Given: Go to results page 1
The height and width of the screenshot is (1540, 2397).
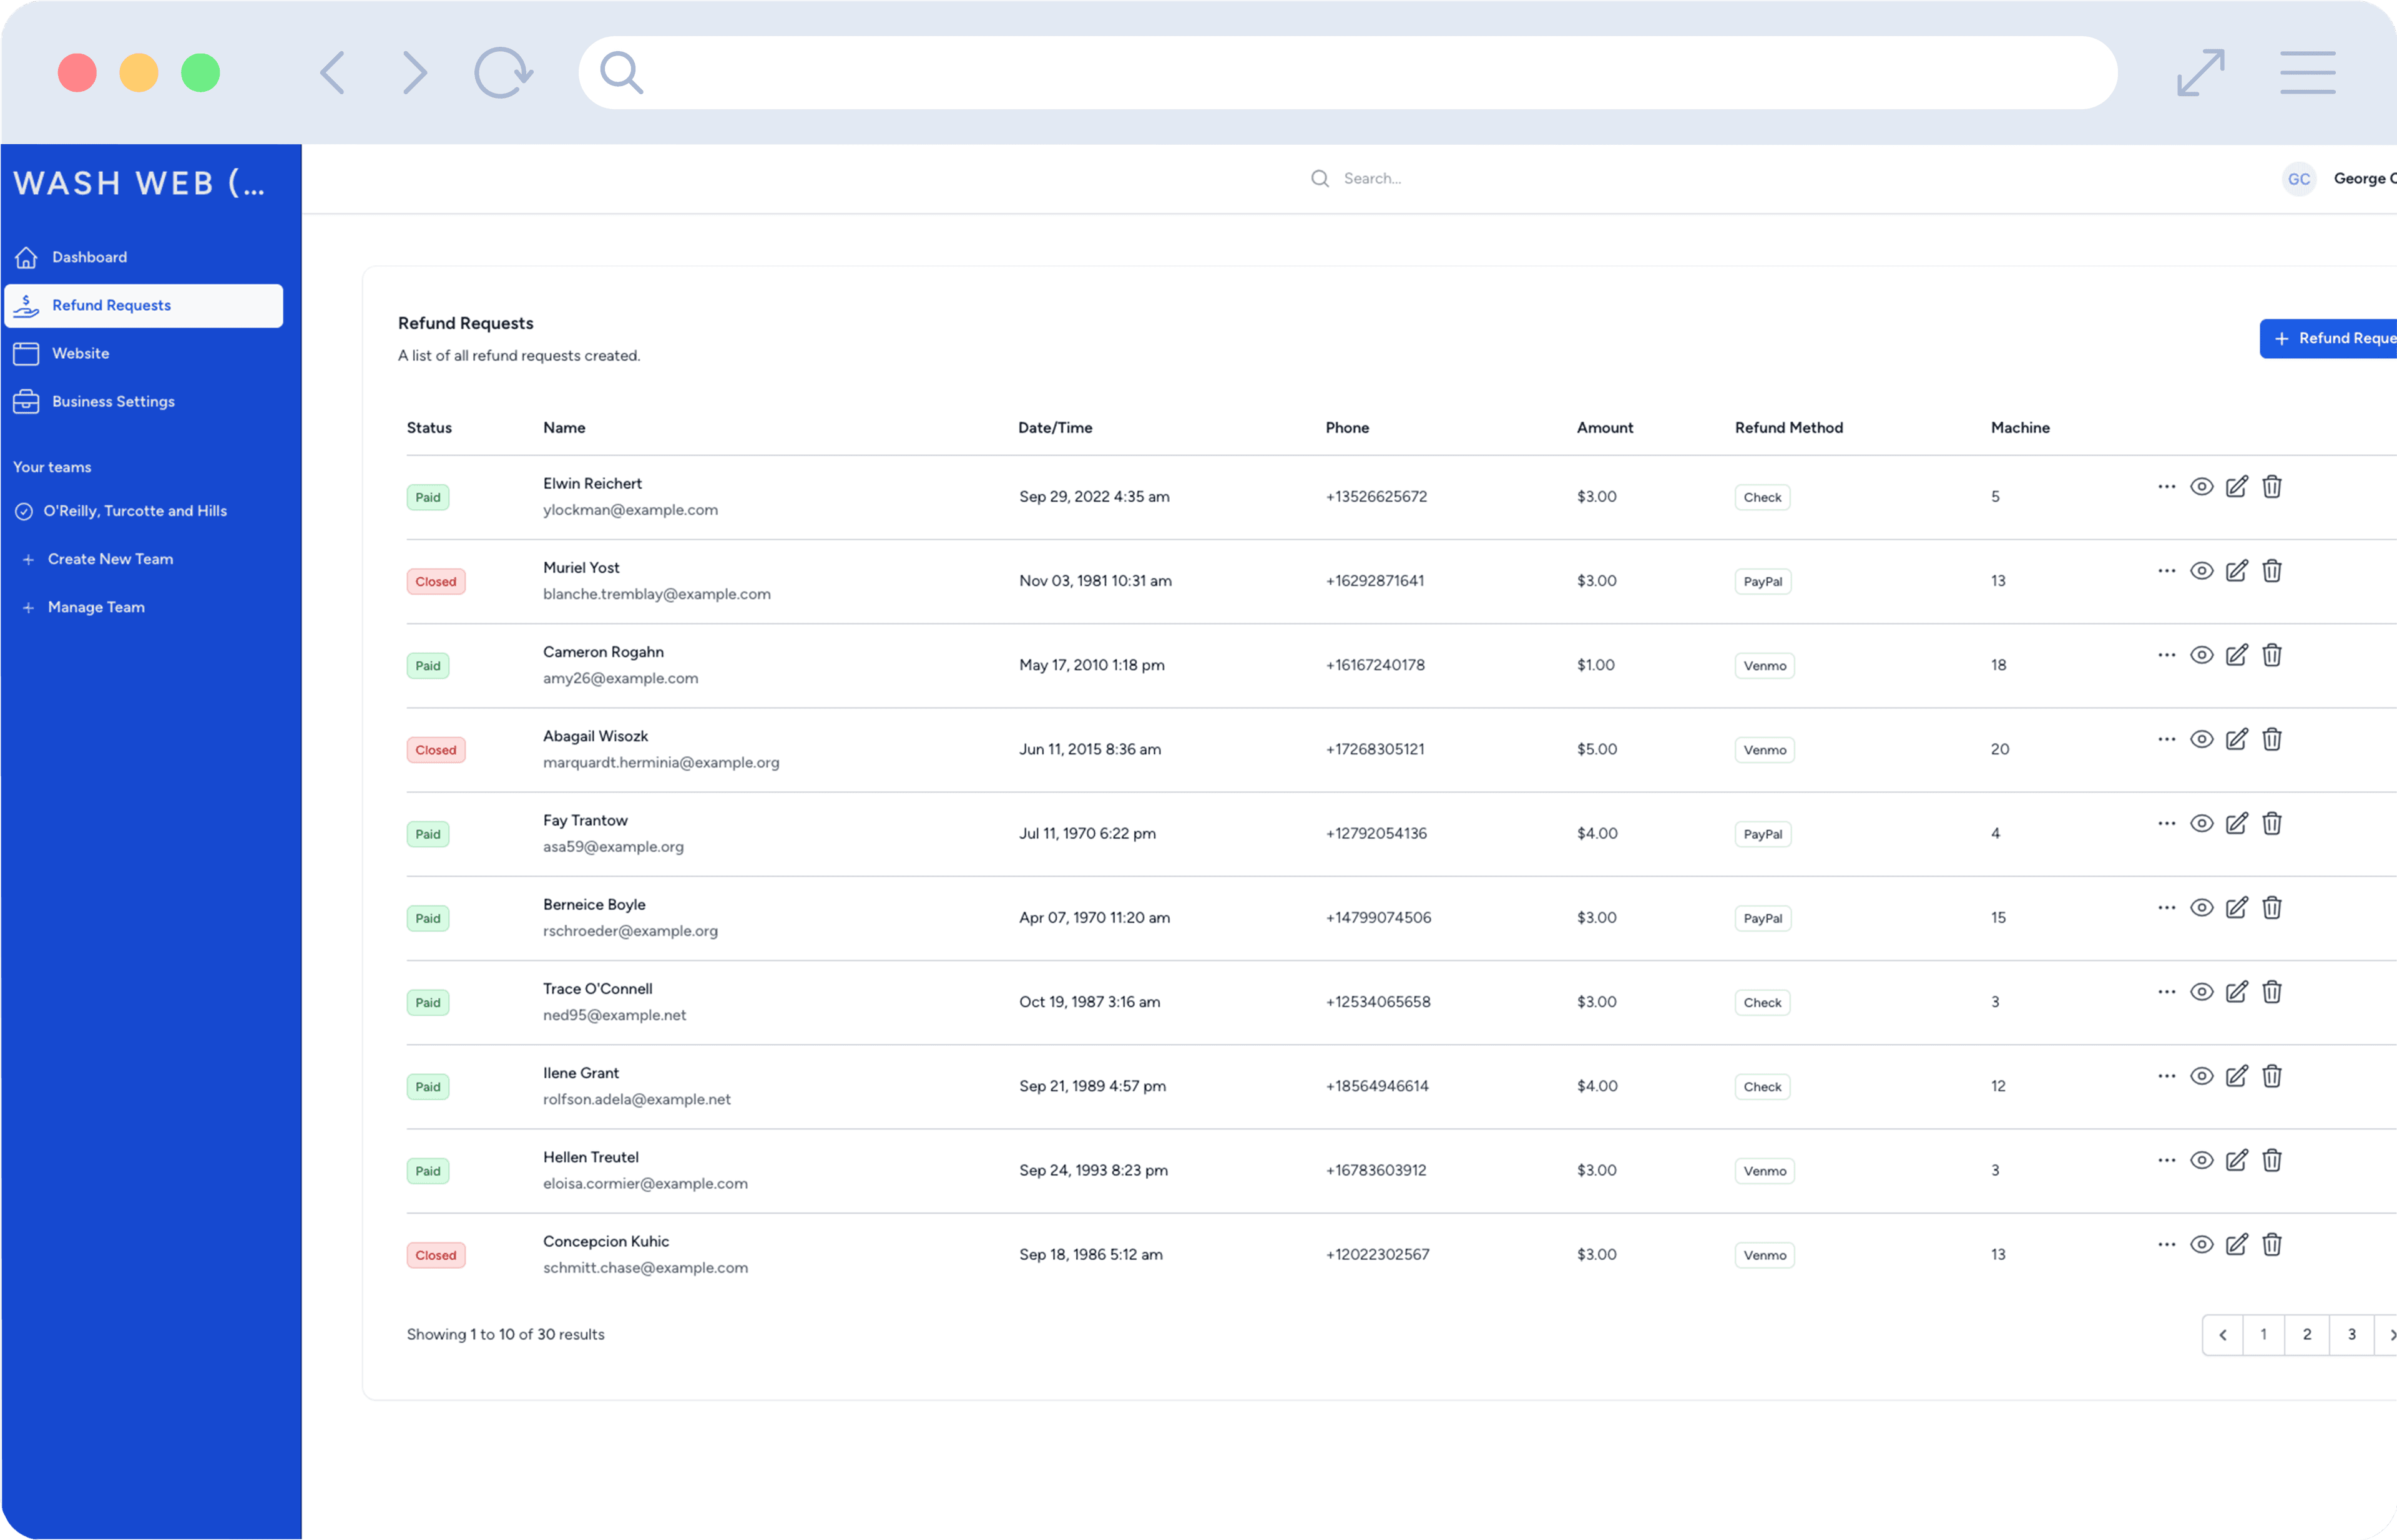Looking at the screenshot, I should click(x=2264, y=1335).
